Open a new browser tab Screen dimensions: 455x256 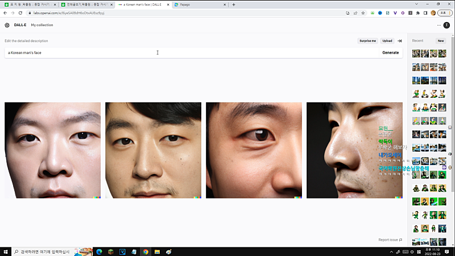click(234, 5)
